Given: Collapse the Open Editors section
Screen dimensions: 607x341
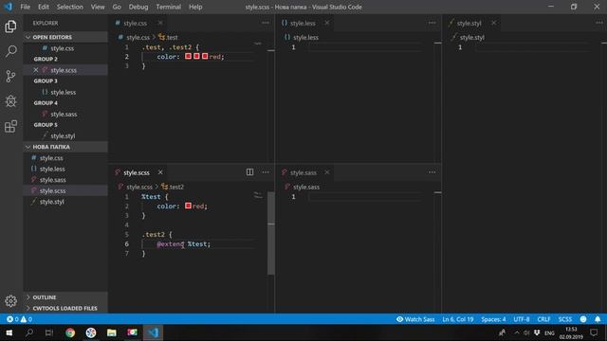Looking at the screenshot, I should point(65,37).
